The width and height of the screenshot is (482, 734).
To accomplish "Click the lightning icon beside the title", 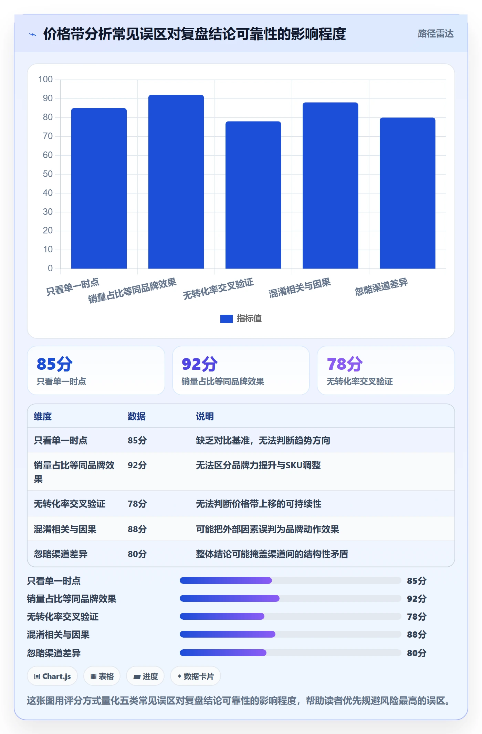I will [33, 34].
